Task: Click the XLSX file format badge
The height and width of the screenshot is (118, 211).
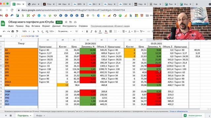Action: 59,22
